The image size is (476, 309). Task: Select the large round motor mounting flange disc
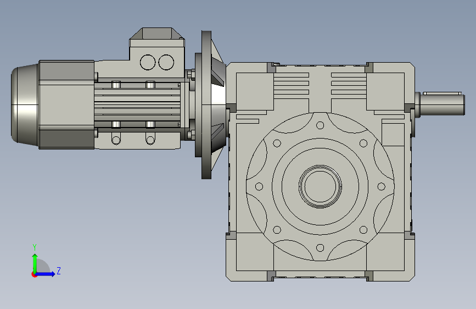coord(206,104)
